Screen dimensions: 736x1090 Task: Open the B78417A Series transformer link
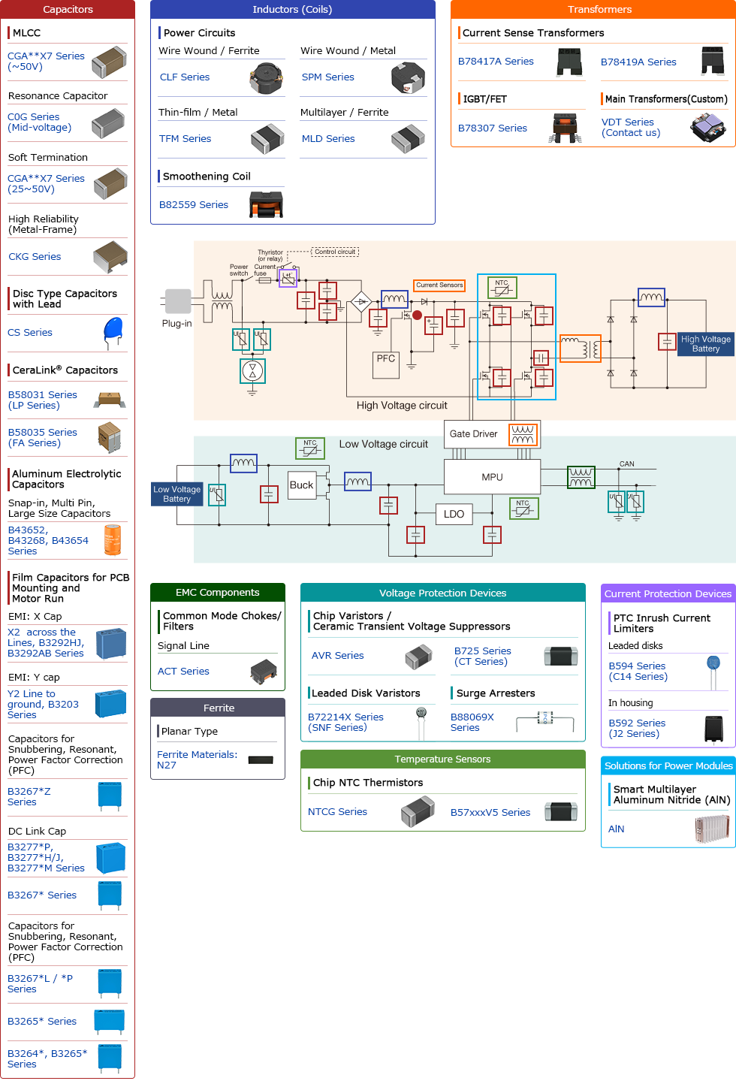(496, 62)
